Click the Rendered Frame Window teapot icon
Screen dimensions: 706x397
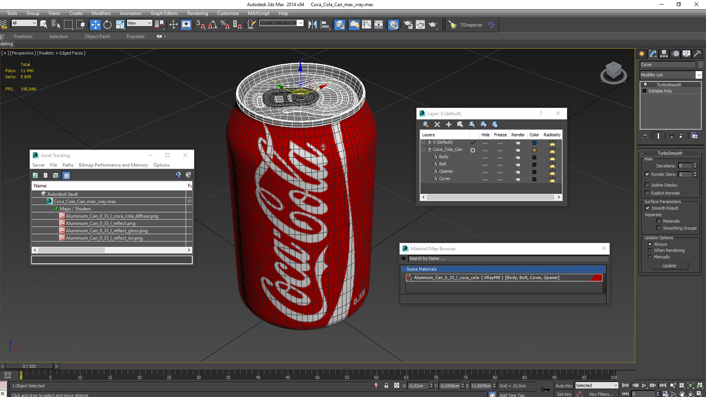(420, 25)
